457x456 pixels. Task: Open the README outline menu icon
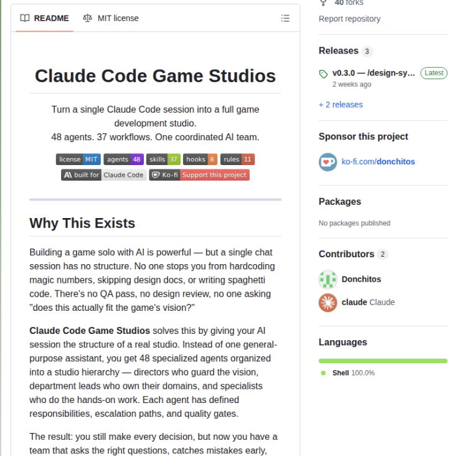click(285, 18)
